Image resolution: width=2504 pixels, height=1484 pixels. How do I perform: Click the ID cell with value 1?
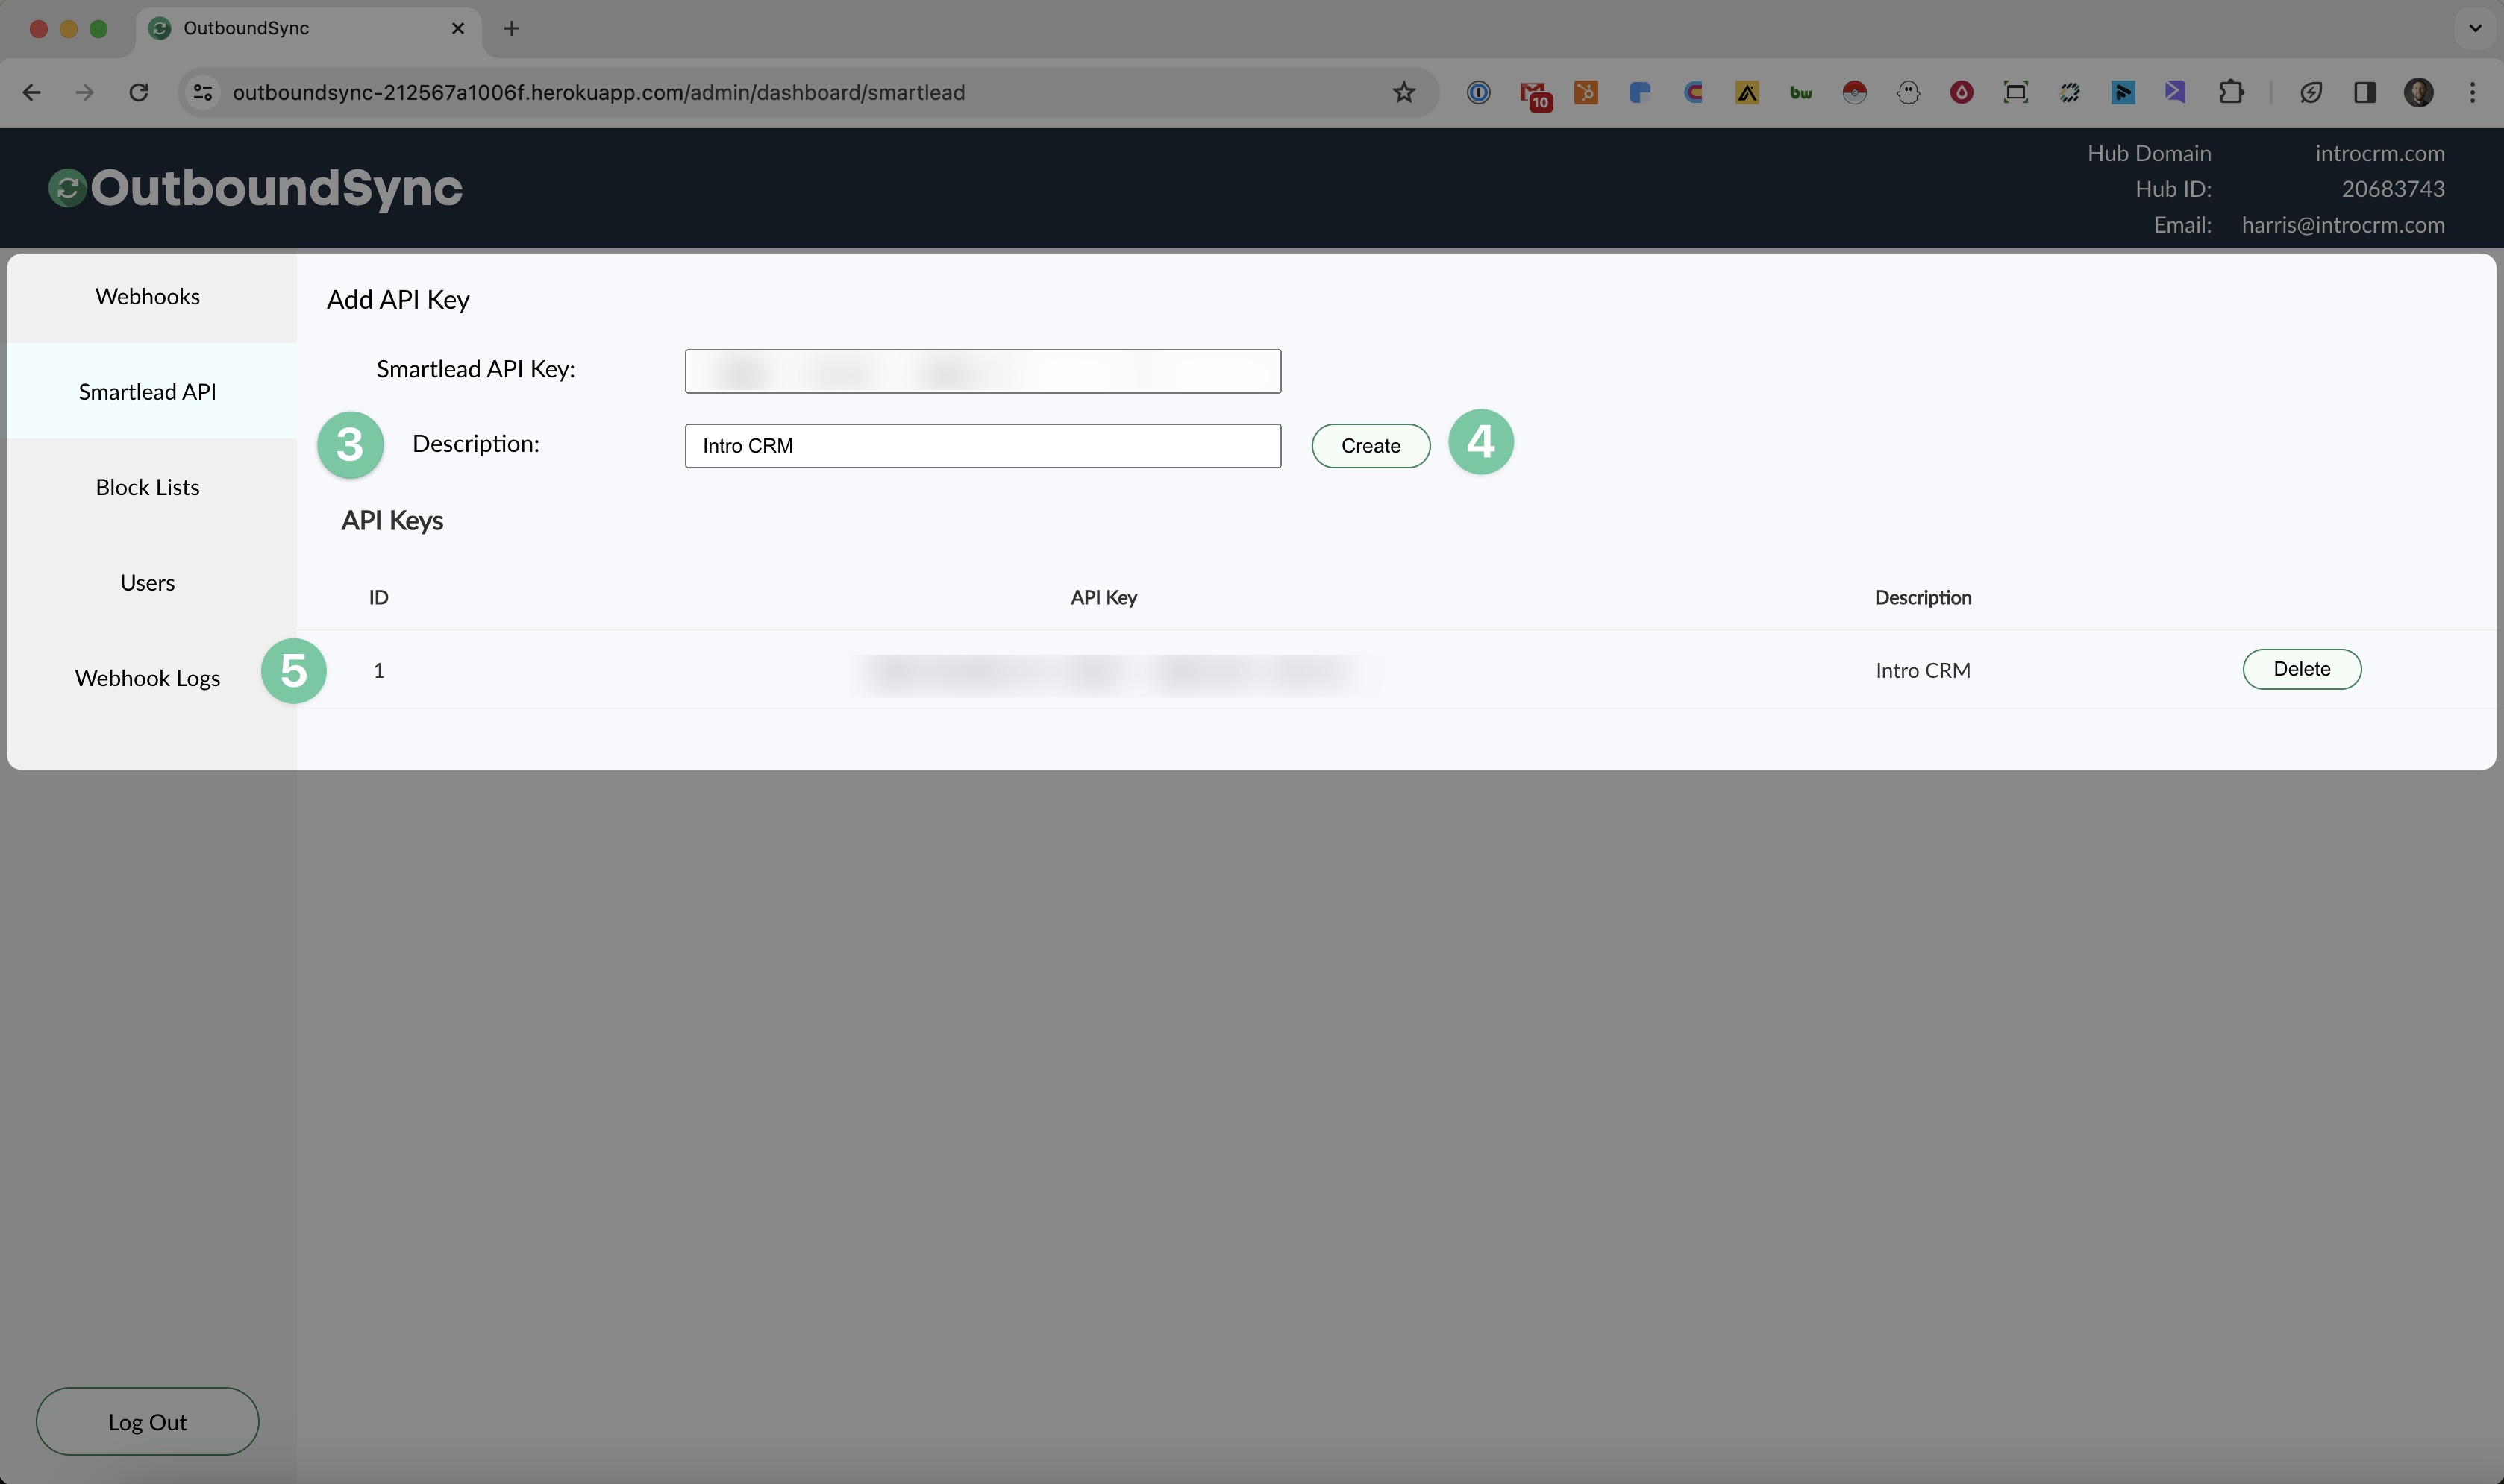(379, 670)
